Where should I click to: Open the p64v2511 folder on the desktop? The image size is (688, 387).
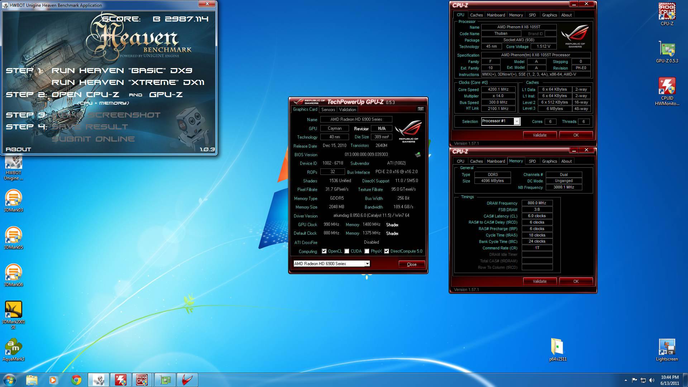tap(558, 350)
